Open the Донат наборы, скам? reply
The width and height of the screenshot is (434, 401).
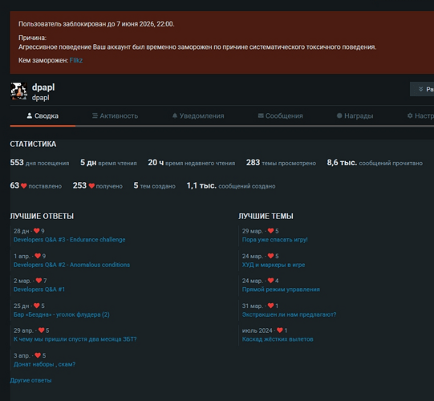pyautogui.click(x=44, y=364)
